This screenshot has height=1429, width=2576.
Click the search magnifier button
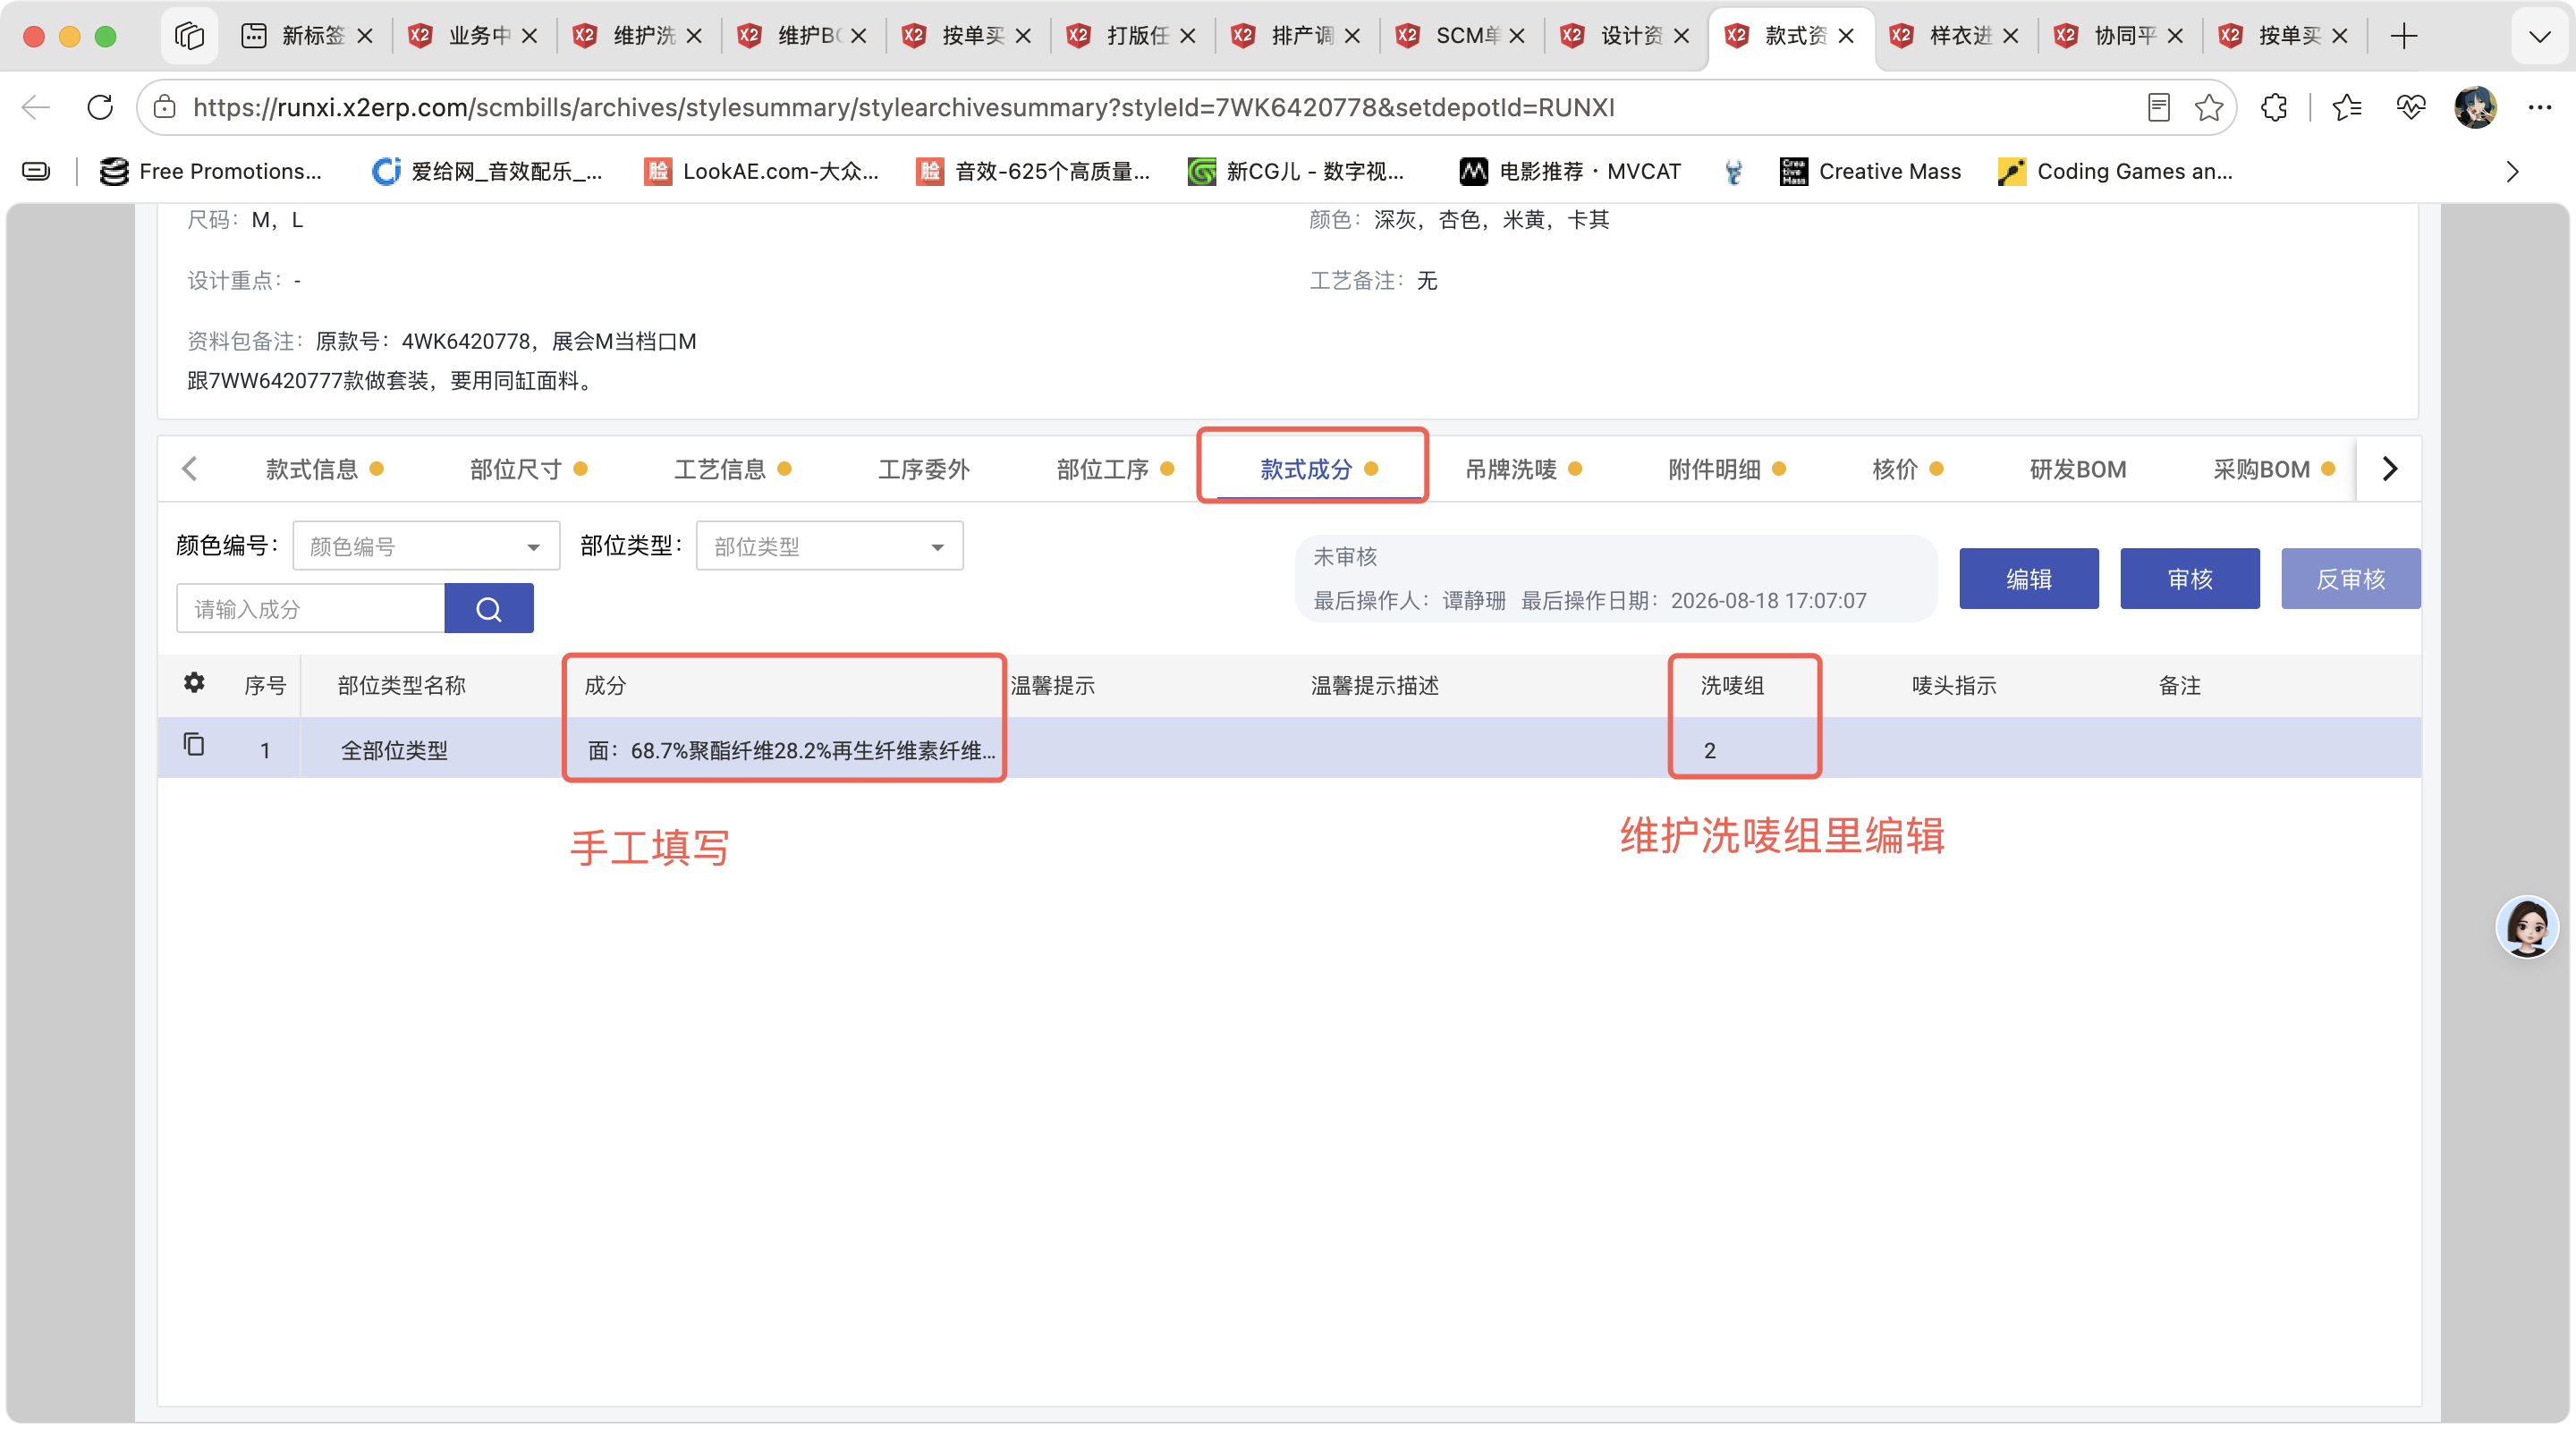(489, 608)
